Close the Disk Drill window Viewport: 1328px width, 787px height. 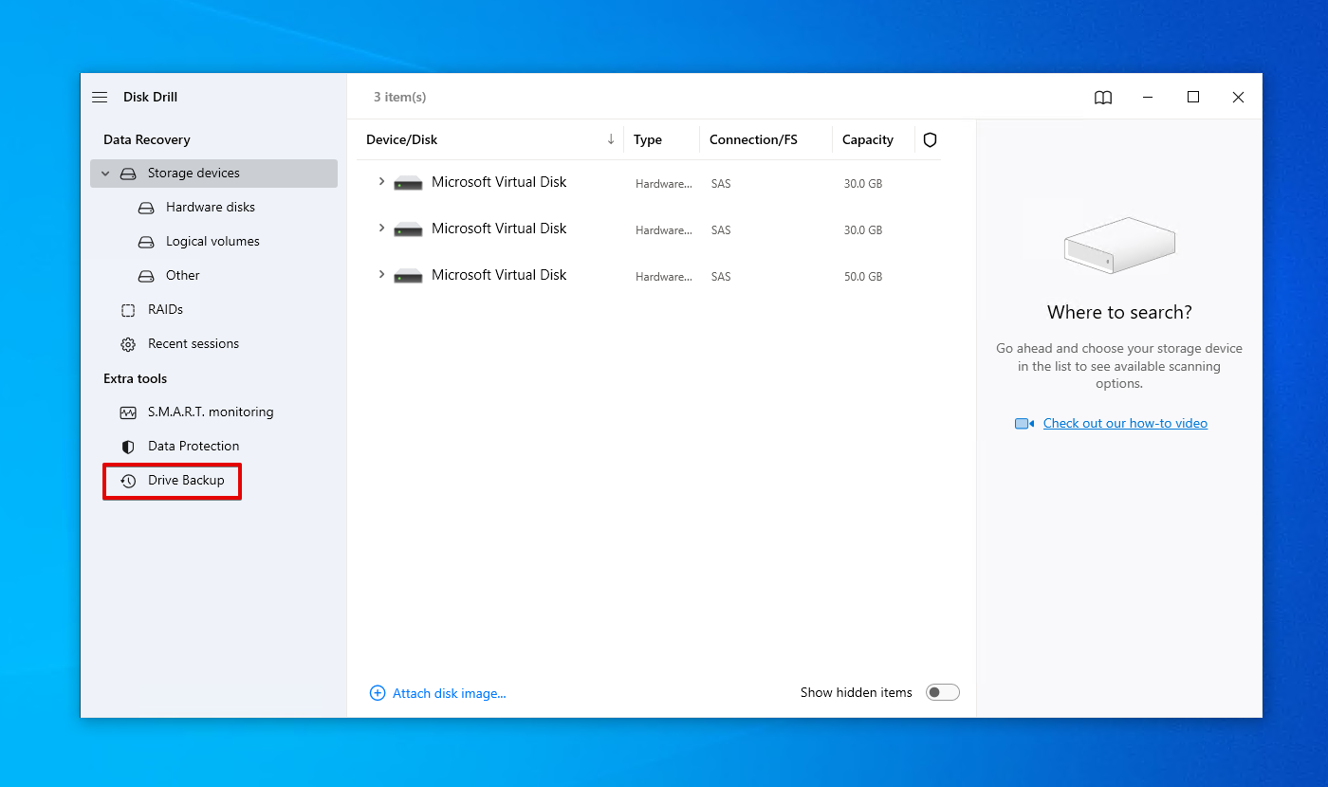1238,97
